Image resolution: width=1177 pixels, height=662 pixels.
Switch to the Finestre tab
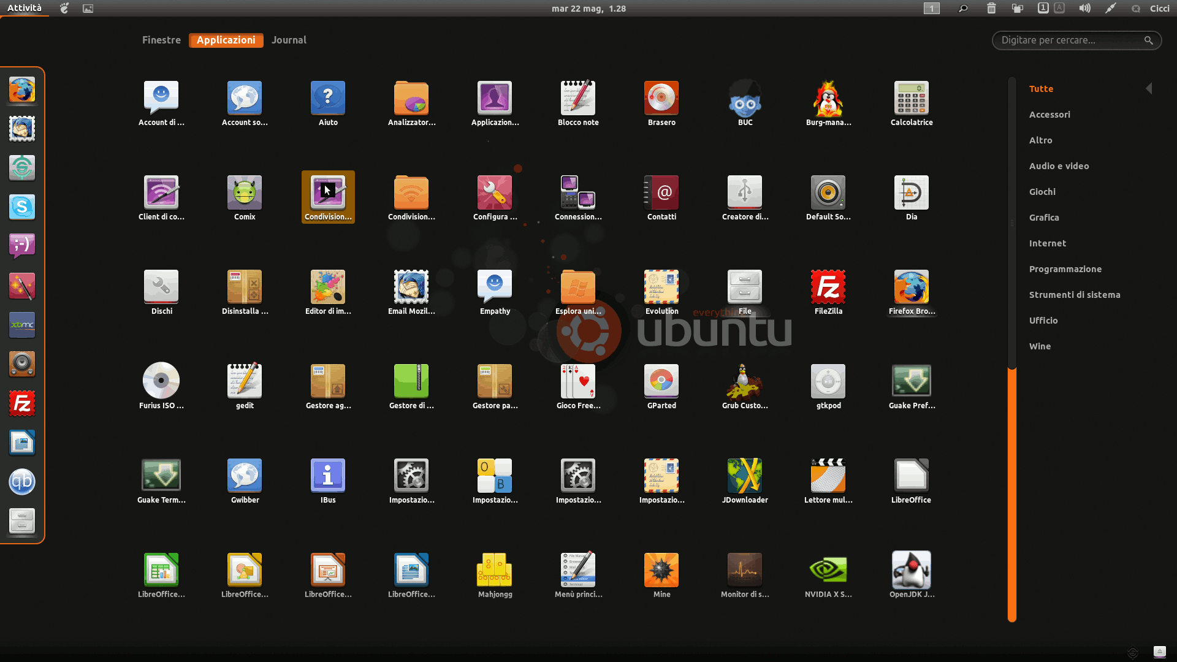[161, 40]
